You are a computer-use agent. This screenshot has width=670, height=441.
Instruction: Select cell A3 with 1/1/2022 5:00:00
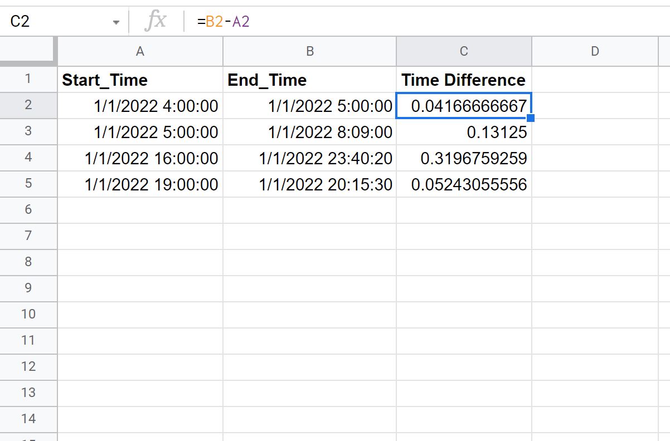coord(140,132)
